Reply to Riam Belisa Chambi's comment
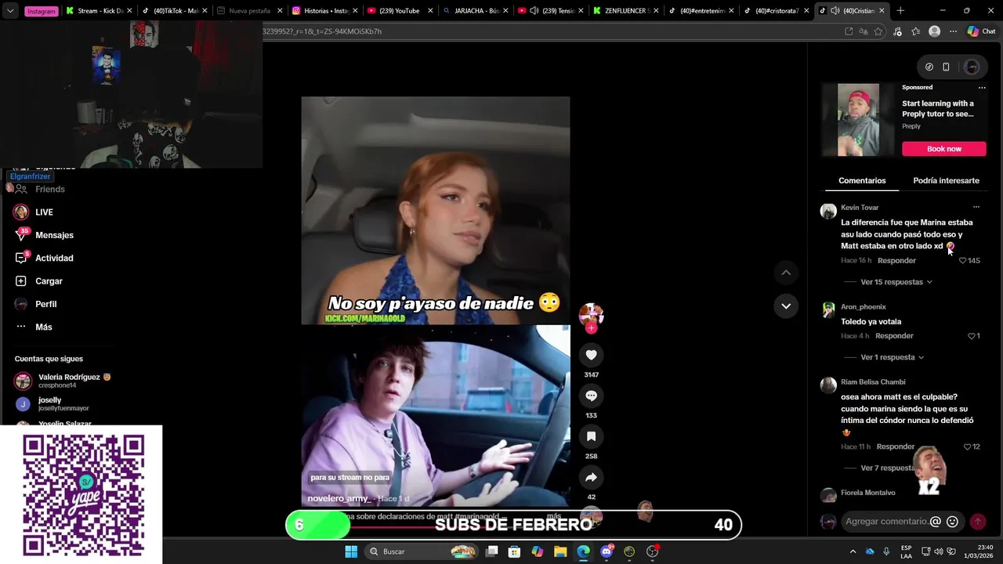The width and height of the screenshot is (1003, 564). 896,446
